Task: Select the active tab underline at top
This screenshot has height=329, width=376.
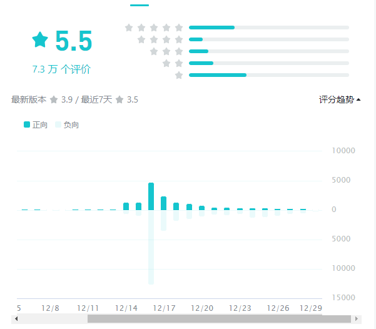Action: tap(140, 5)
